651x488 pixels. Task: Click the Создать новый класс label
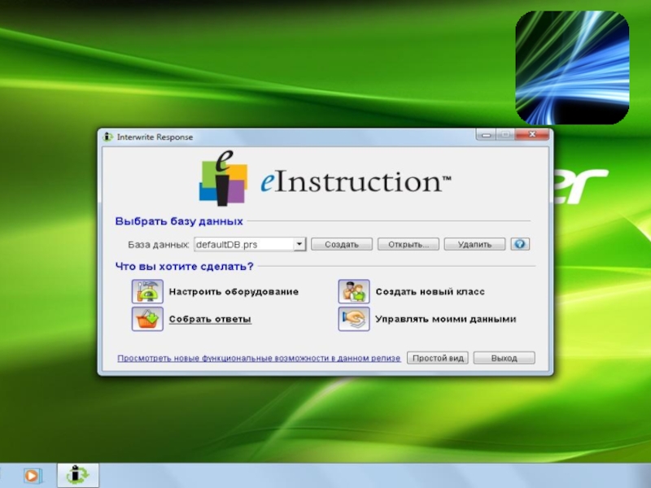click(430, 292)
